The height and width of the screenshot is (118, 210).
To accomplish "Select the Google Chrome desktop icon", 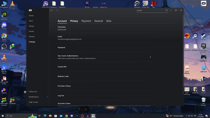I will pyautogui.click(x=4, y=37).
